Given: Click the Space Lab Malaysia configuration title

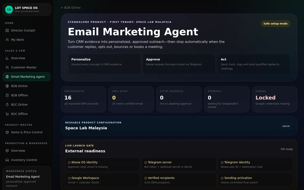Looking at the screenshot, I should pos(86,128).
